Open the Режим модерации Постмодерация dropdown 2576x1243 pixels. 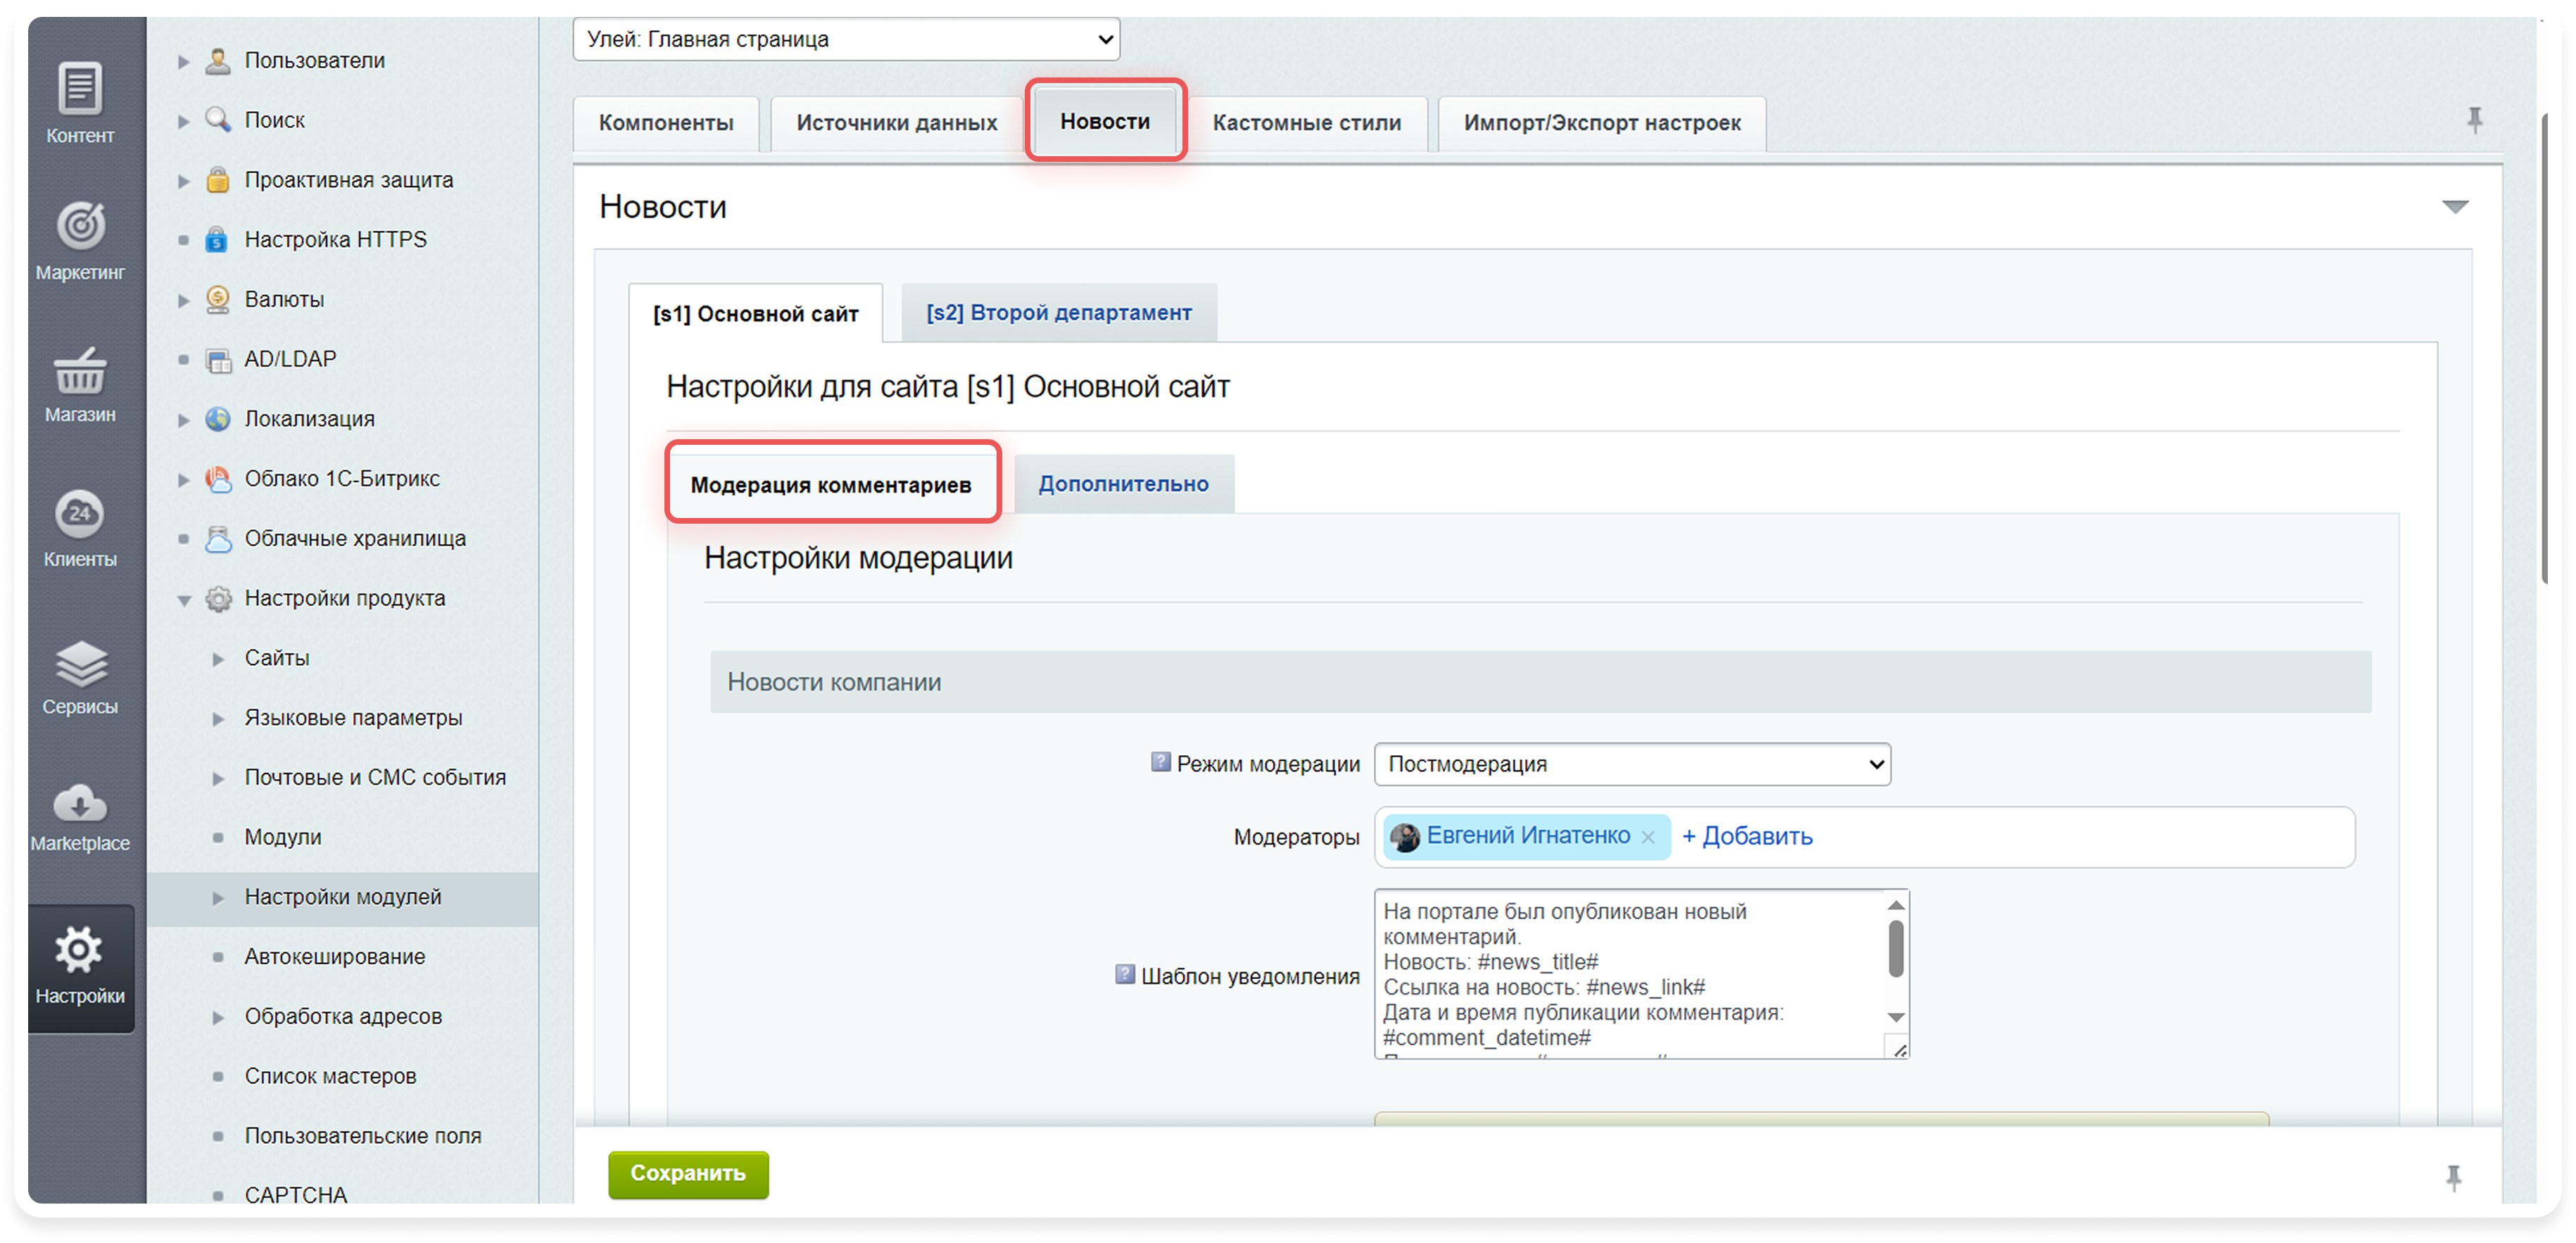click(x=1632, y=764)
